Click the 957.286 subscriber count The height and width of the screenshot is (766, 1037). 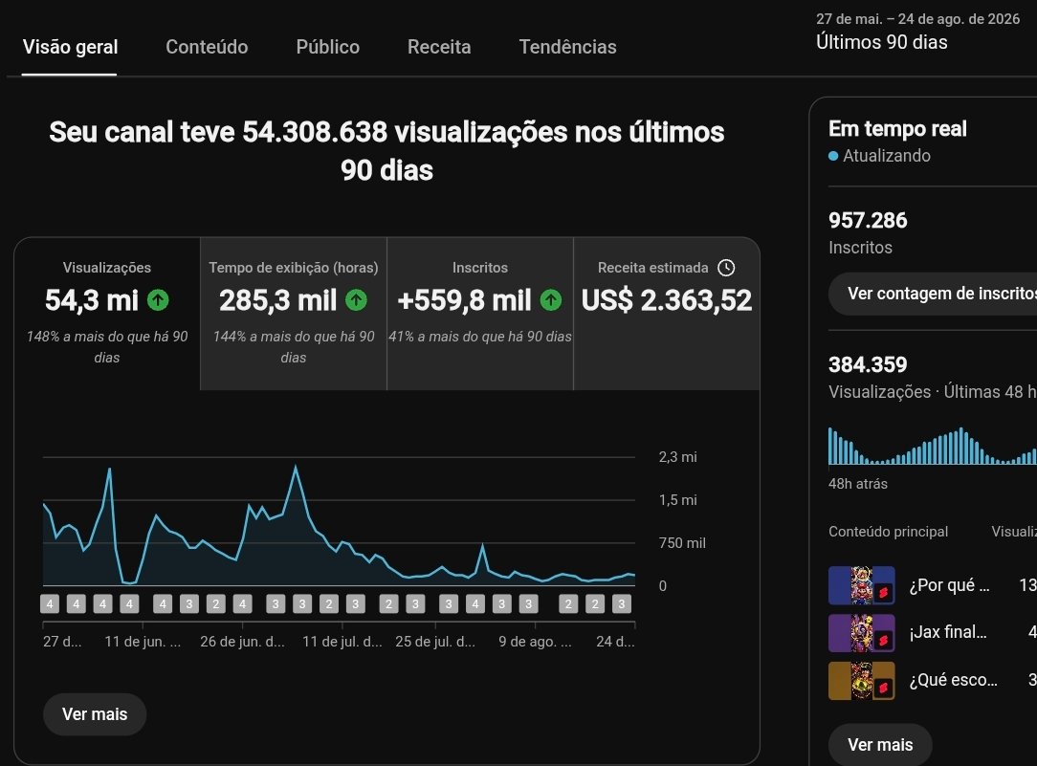point(868,220)
